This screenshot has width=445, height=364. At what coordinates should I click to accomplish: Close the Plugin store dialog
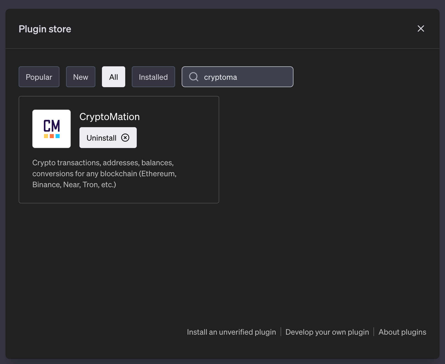point(421,29)
